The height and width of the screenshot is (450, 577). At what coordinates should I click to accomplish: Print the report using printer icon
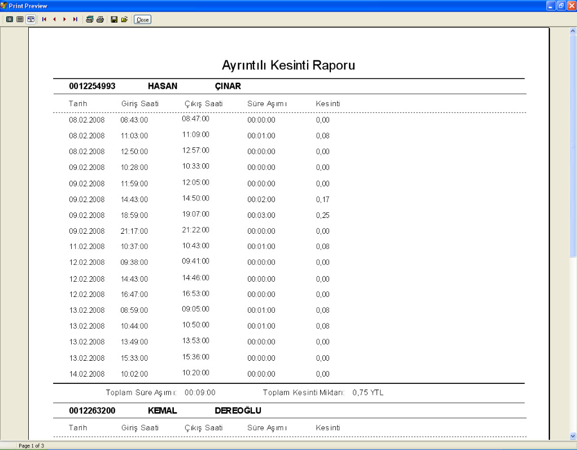click(x=100, y=19)
